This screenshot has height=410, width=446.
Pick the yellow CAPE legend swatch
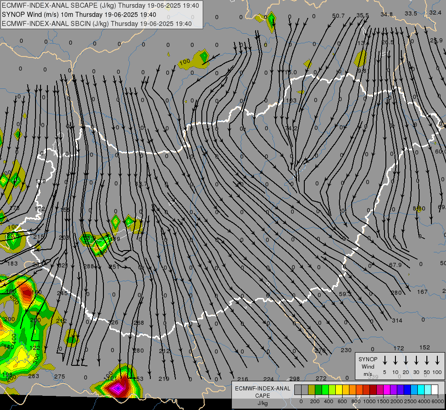click(339, 390)
